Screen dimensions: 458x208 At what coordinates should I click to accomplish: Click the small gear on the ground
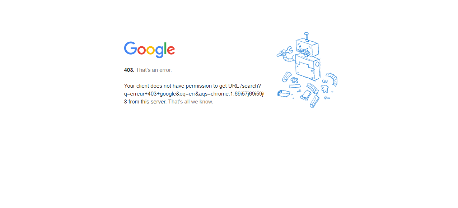(294, 80)
